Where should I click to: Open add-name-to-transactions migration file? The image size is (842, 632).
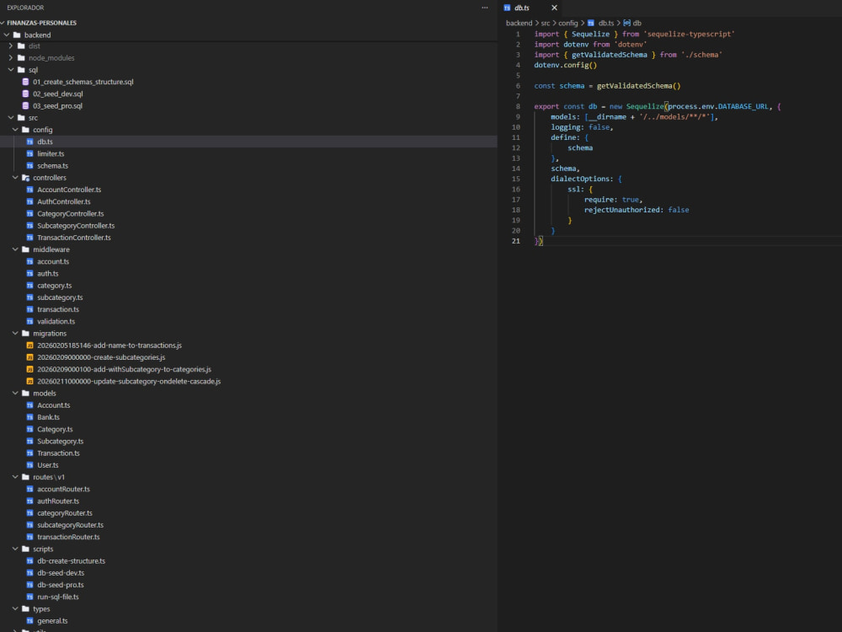(109, 345)
